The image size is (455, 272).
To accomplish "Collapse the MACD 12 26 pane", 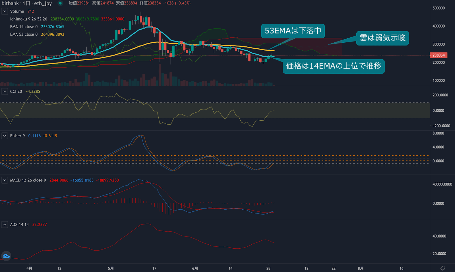I will pyautogui.click(x=4, y=180).
